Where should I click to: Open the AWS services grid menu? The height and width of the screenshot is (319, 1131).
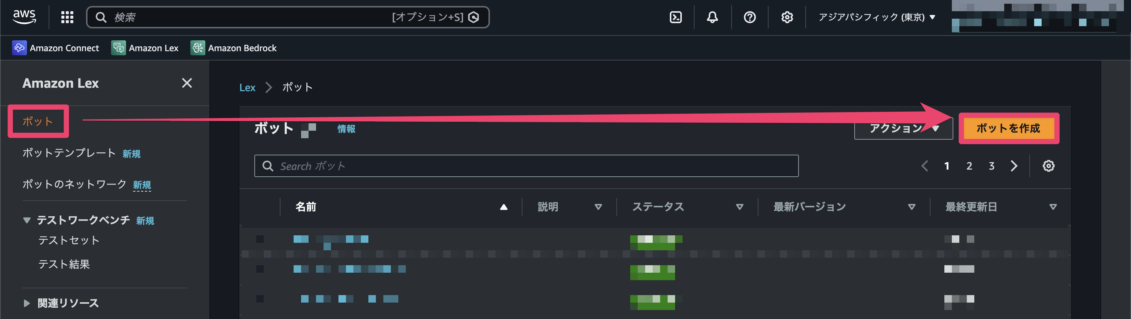[67, 17]
